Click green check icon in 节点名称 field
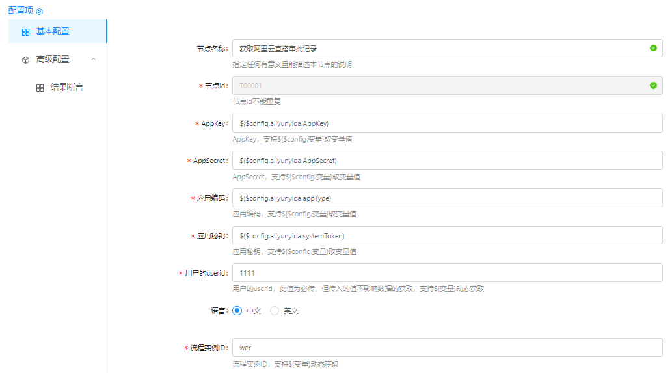This screenshot has height=373, width=672. pyautogui.click(x=653, y=48)
